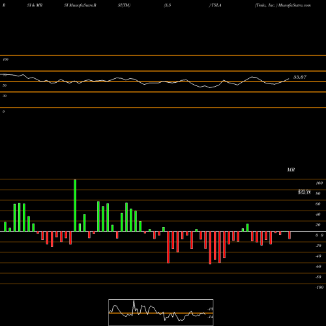Click the last red MR bar on the right
The image size is (326, 326).
[289, 235]
